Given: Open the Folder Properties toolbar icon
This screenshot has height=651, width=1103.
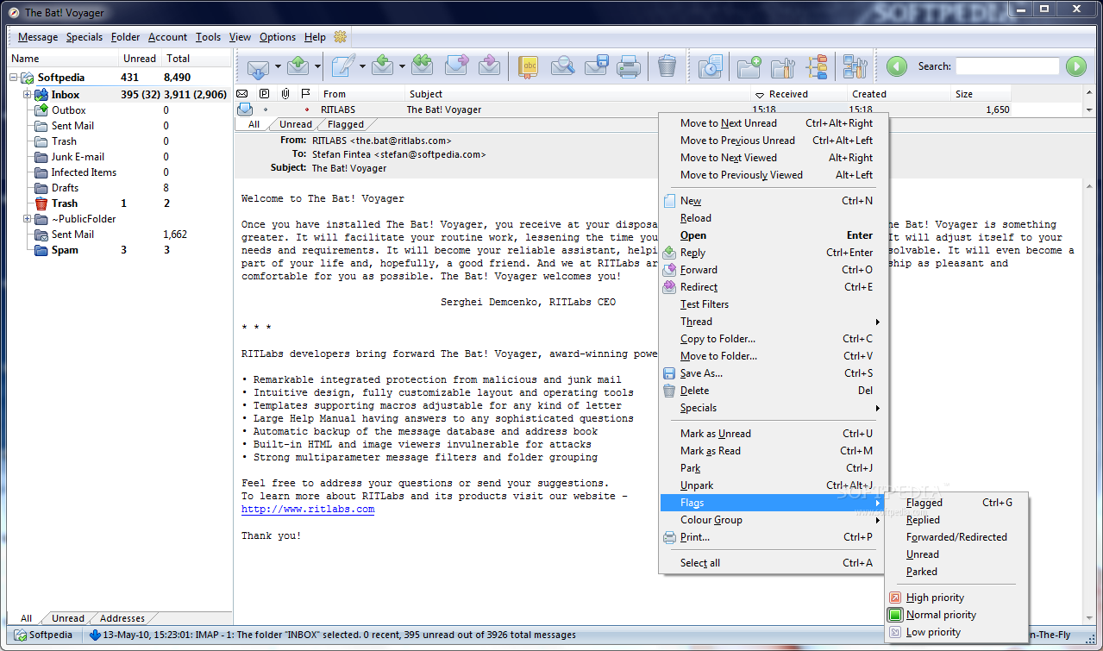Looking at the screenshot, I should pyautogui.click(x=782, y=66).
